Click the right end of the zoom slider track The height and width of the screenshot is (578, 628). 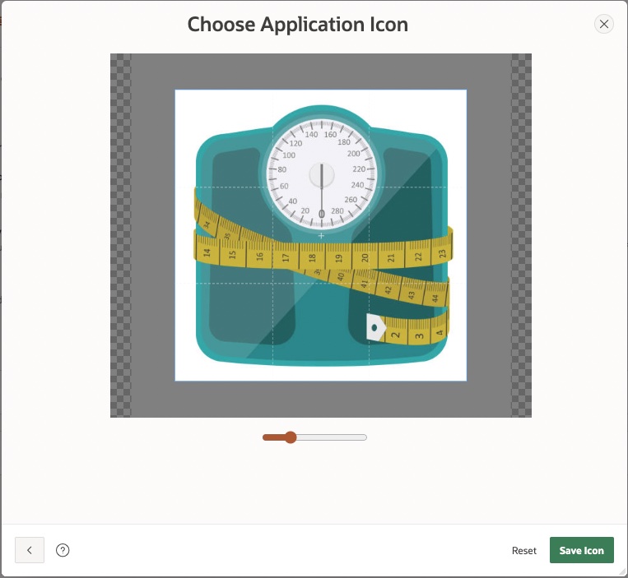[x=364, y=437]
